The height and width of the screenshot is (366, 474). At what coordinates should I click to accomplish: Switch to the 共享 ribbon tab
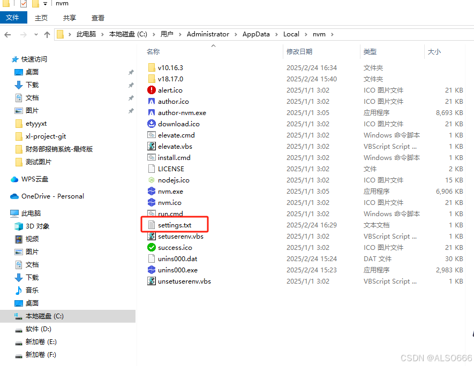coord(70,18)
